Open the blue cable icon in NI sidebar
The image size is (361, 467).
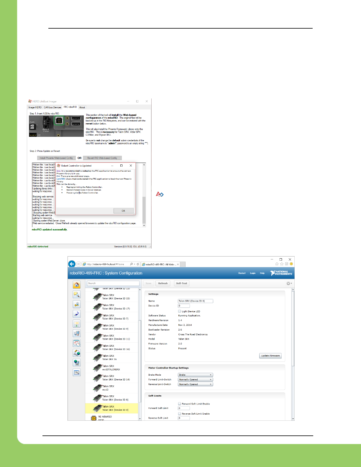point(77,314)
